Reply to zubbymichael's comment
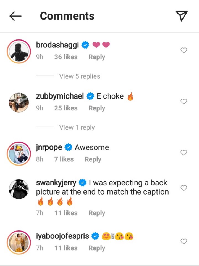The width and height of the screenshot is (199, 266). [97, 108]
